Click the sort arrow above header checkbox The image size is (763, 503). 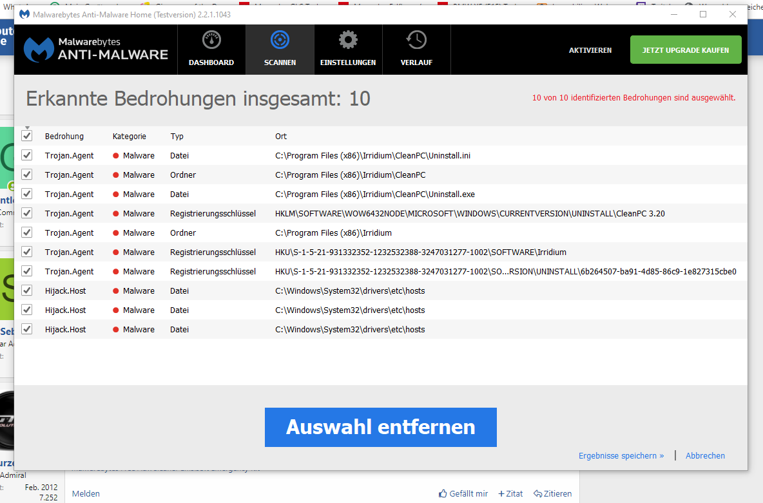click(x=27, y=128)
